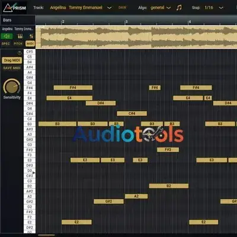This screenshot has height=237, width=237.
Task: Select the B2 MIDI note block
Action: pos(169,186)
